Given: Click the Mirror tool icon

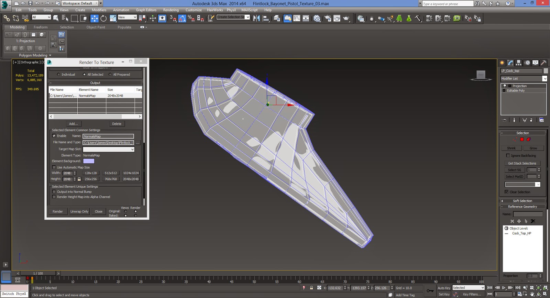Looking at the screenshot, I should coord(256,18).
